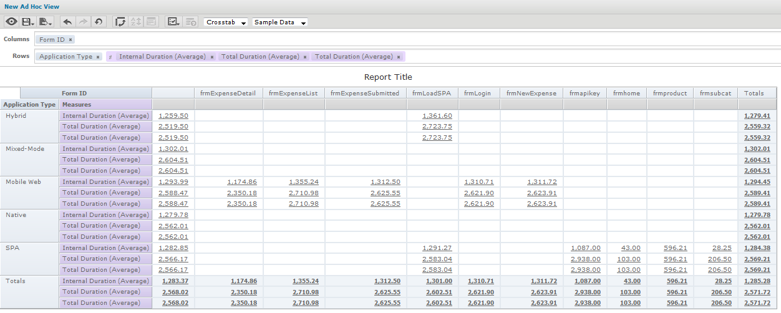Image resolution: width=781 pixels, height=313 pixels.
Task: Click the 1,361.60 value link
Action: 437,116
